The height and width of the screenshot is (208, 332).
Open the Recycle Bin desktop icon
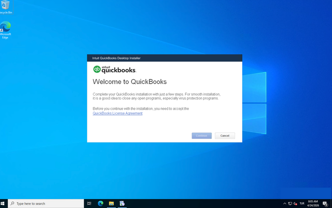pyautogui.click(x=5, y=6)
